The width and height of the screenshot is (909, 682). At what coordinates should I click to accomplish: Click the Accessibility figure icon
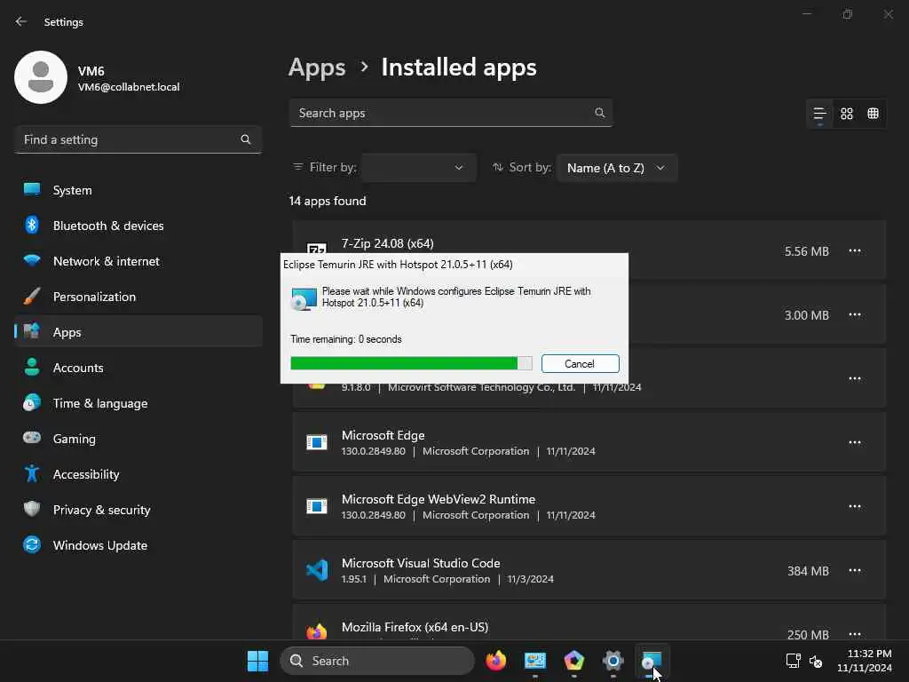click(32, 474)
